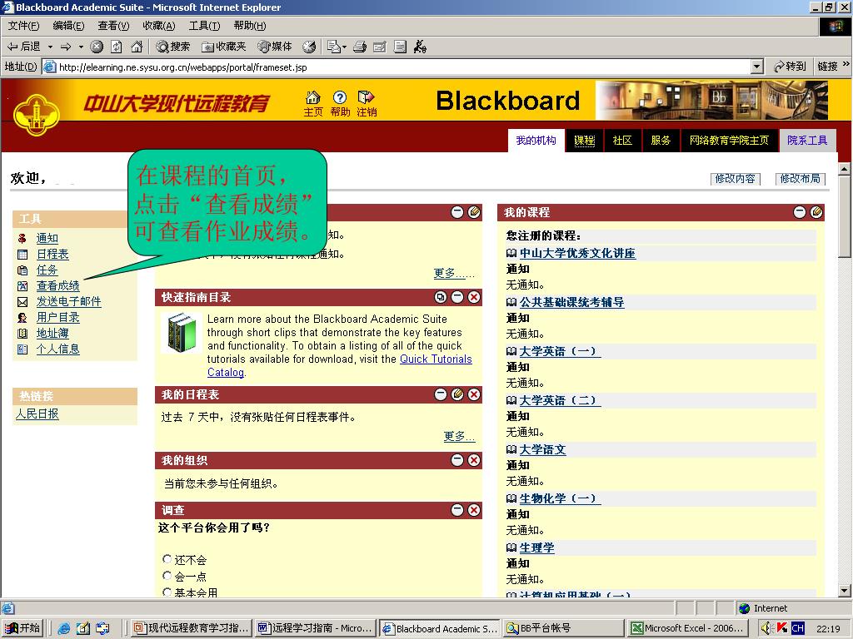Open the 编辑 menu
This screenshot has width=853, height=639.
point(68,26)
